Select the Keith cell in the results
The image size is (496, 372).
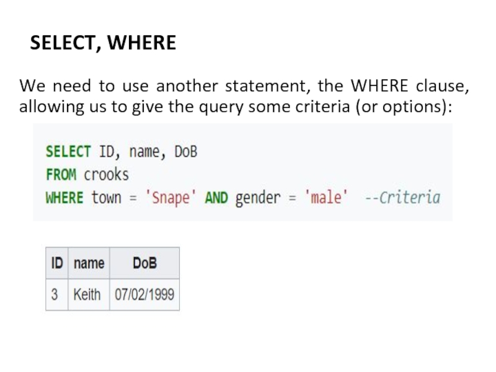pyautogui.click(x=87, y=294)
